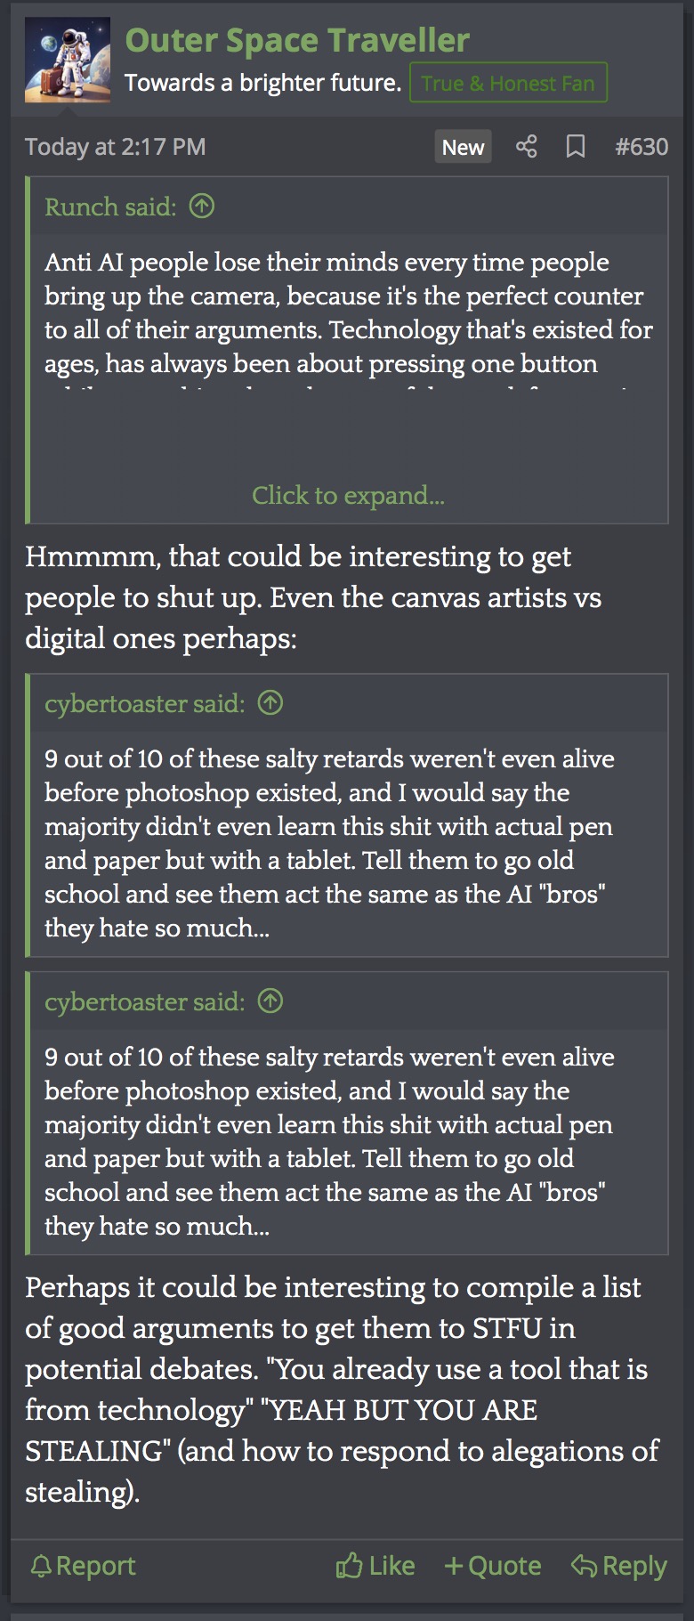Click the arrow icon on first cybertoaster quote
Screen dimensions: 694x1621
click(x=270, y=703)
